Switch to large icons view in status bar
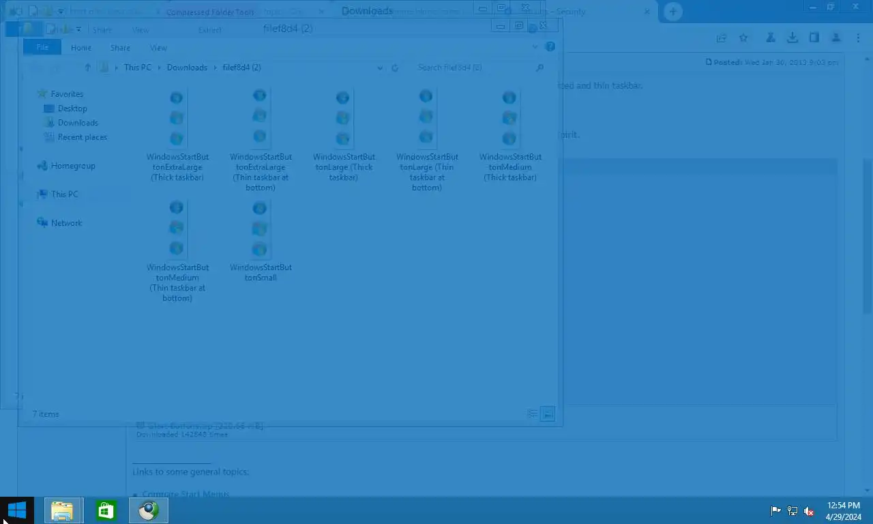Viewport: 873px width, 524px height. pos(548,413)
